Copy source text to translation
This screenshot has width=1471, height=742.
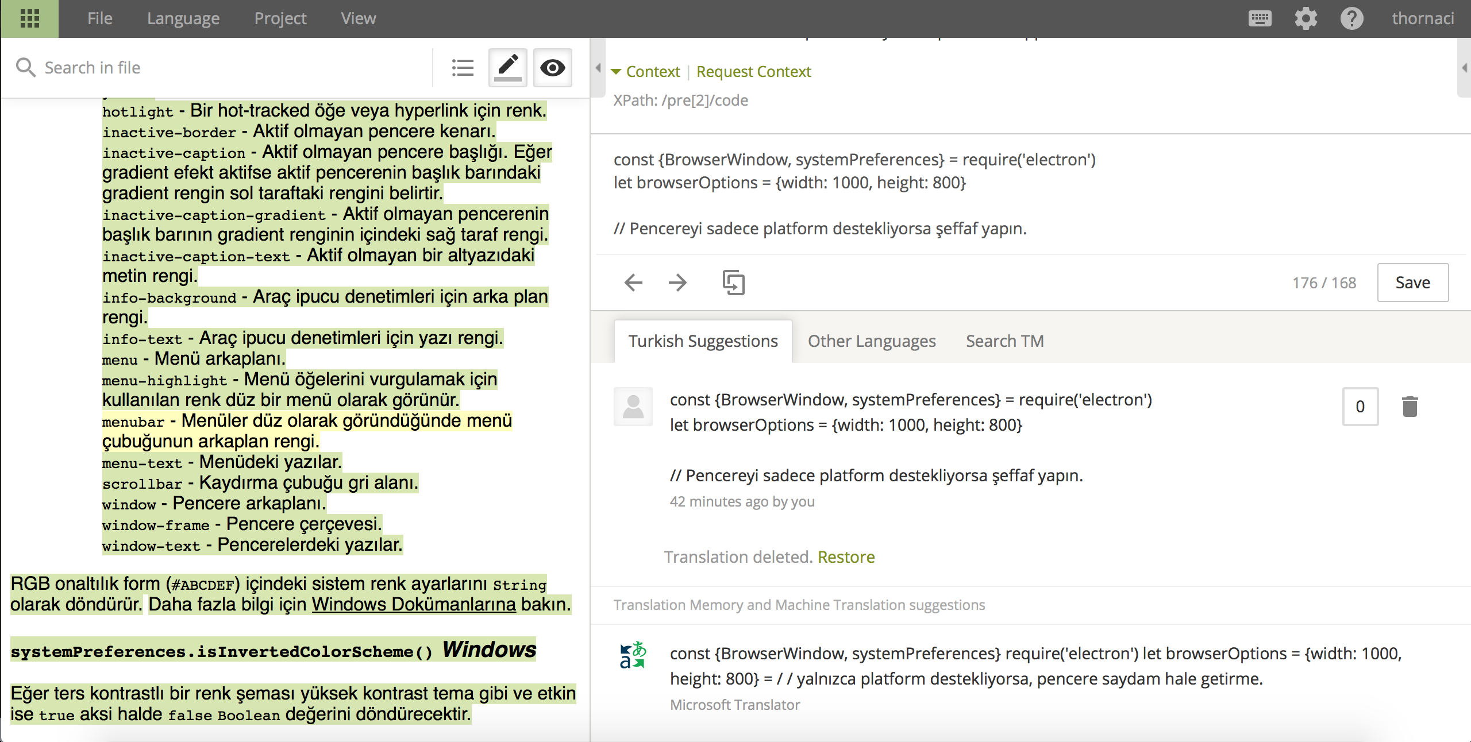734,283
